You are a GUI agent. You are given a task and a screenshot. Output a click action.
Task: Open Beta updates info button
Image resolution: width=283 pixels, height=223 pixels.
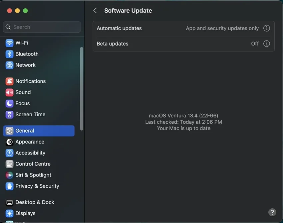(266, 44)
